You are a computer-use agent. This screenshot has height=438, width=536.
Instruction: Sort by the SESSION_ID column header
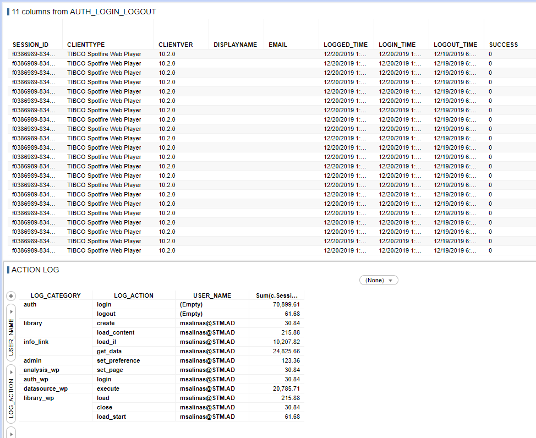tap(30, 45)
